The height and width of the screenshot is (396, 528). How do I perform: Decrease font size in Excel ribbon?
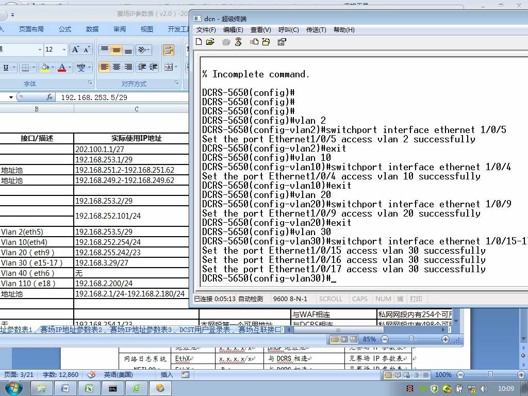(x=87, y=49)
